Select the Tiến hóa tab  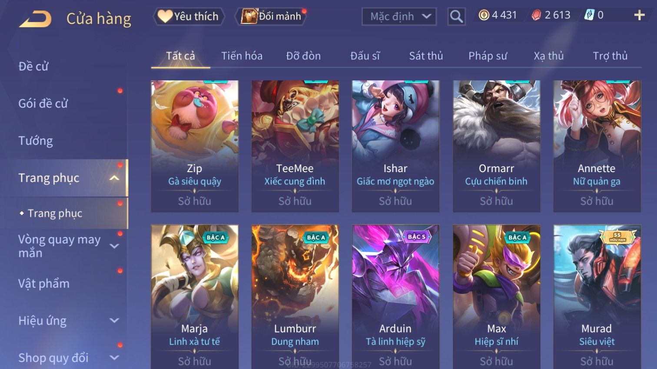[242, 56]
